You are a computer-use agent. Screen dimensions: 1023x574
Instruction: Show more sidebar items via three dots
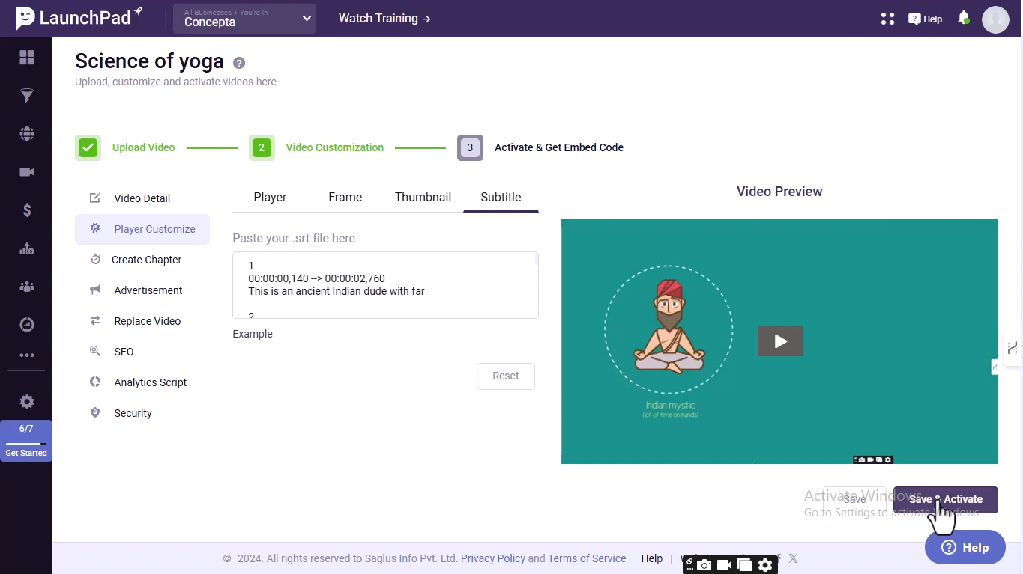[27, 356]
